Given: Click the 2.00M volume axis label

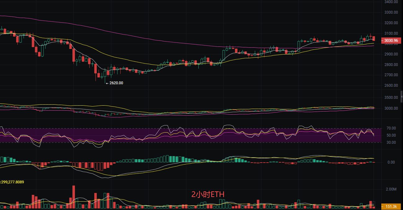Looking at the screenshot, I should point(391,189).
